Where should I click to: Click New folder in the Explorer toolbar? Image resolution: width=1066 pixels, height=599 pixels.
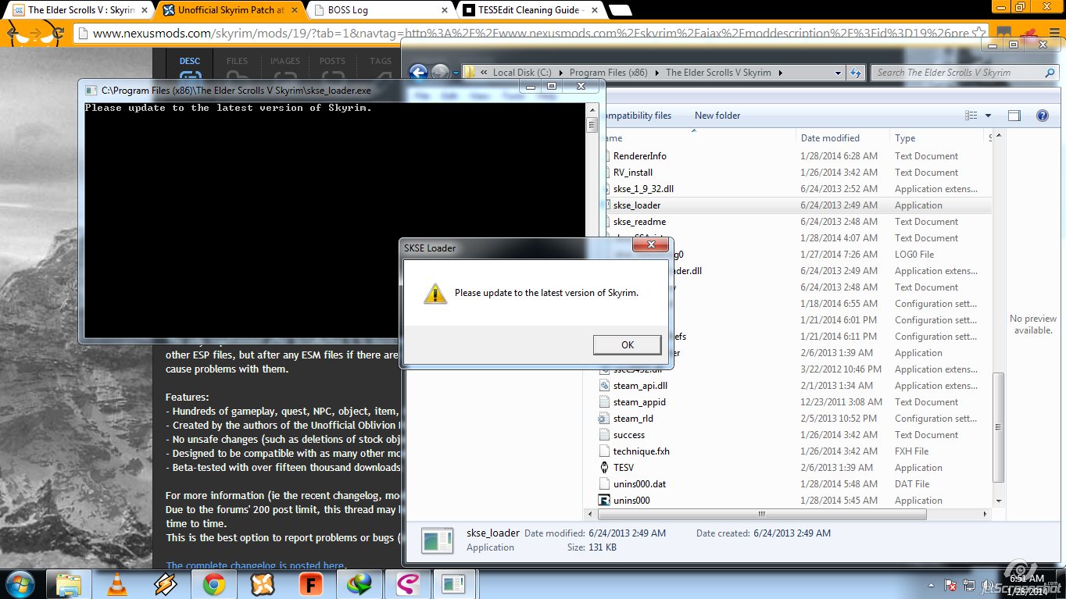(717, 116)
